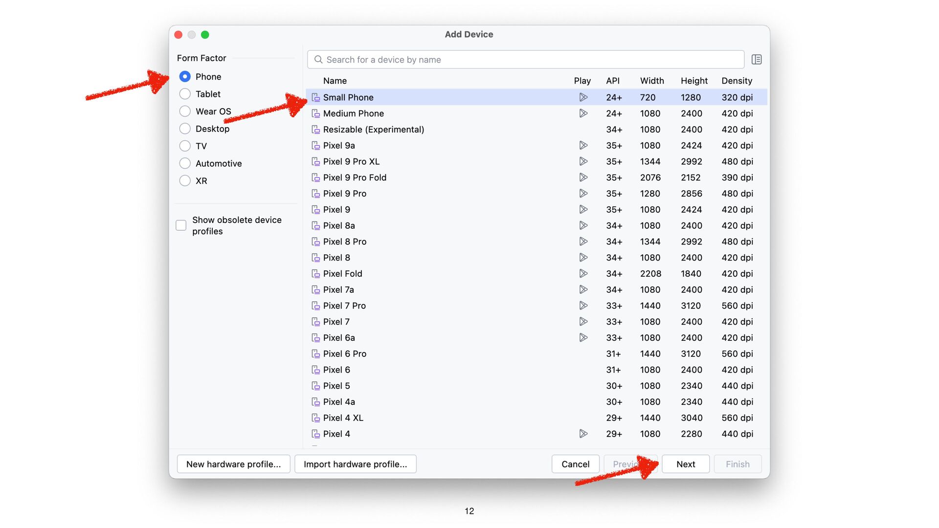This screenshot has height=528, width=939.
Task: Click Play Store icon for Small Phone
Action: point(583,97)
